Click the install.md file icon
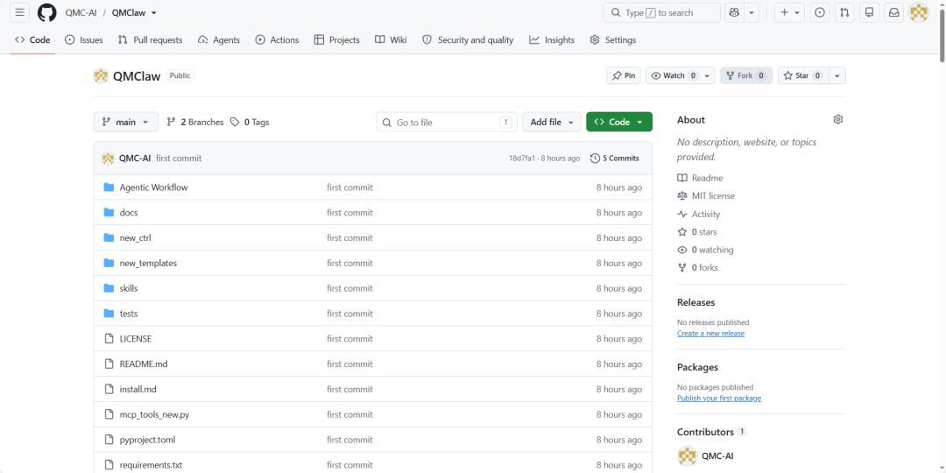Viewport: 946px width, 473px height. (109, 390)
